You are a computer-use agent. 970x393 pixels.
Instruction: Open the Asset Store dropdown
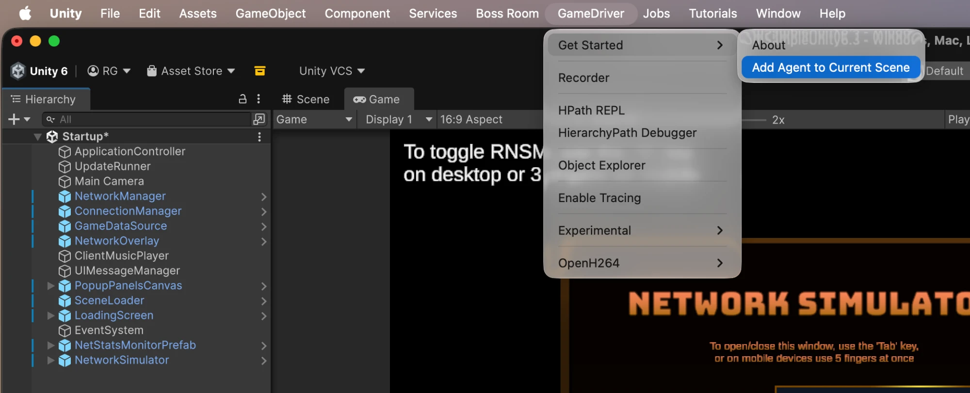191,71
